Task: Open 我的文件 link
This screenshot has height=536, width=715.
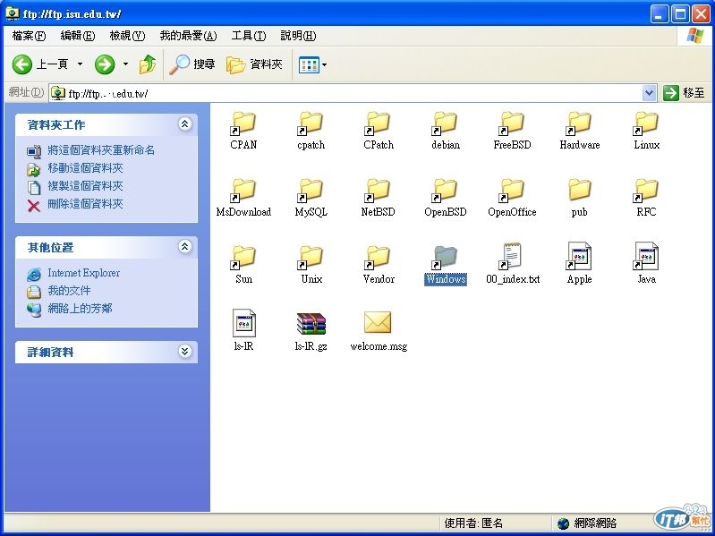Action: click(69, 290)
